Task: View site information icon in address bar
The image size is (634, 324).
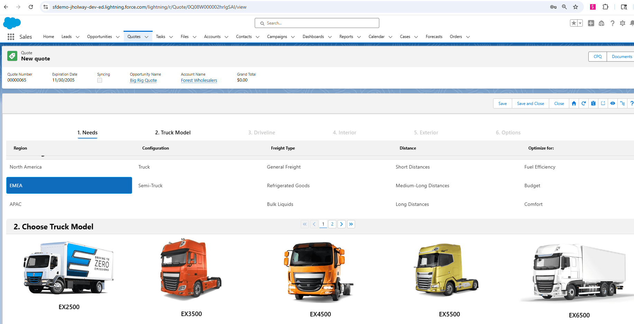Action: tap(46, 7)
